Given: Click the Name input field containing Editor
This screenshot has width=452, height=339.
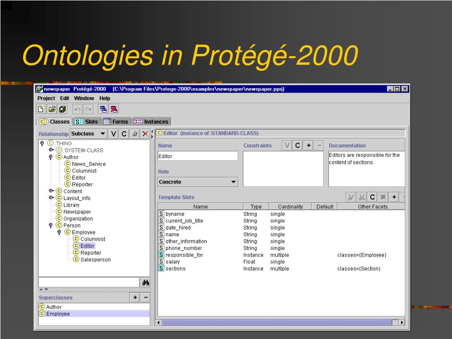Looking at the screenshot, I should [x=198, y=156].
